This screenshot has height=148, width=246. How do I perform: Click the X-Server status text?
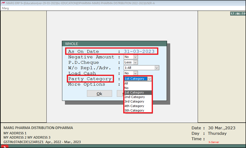pyautogui.click(x=214, y=142)
